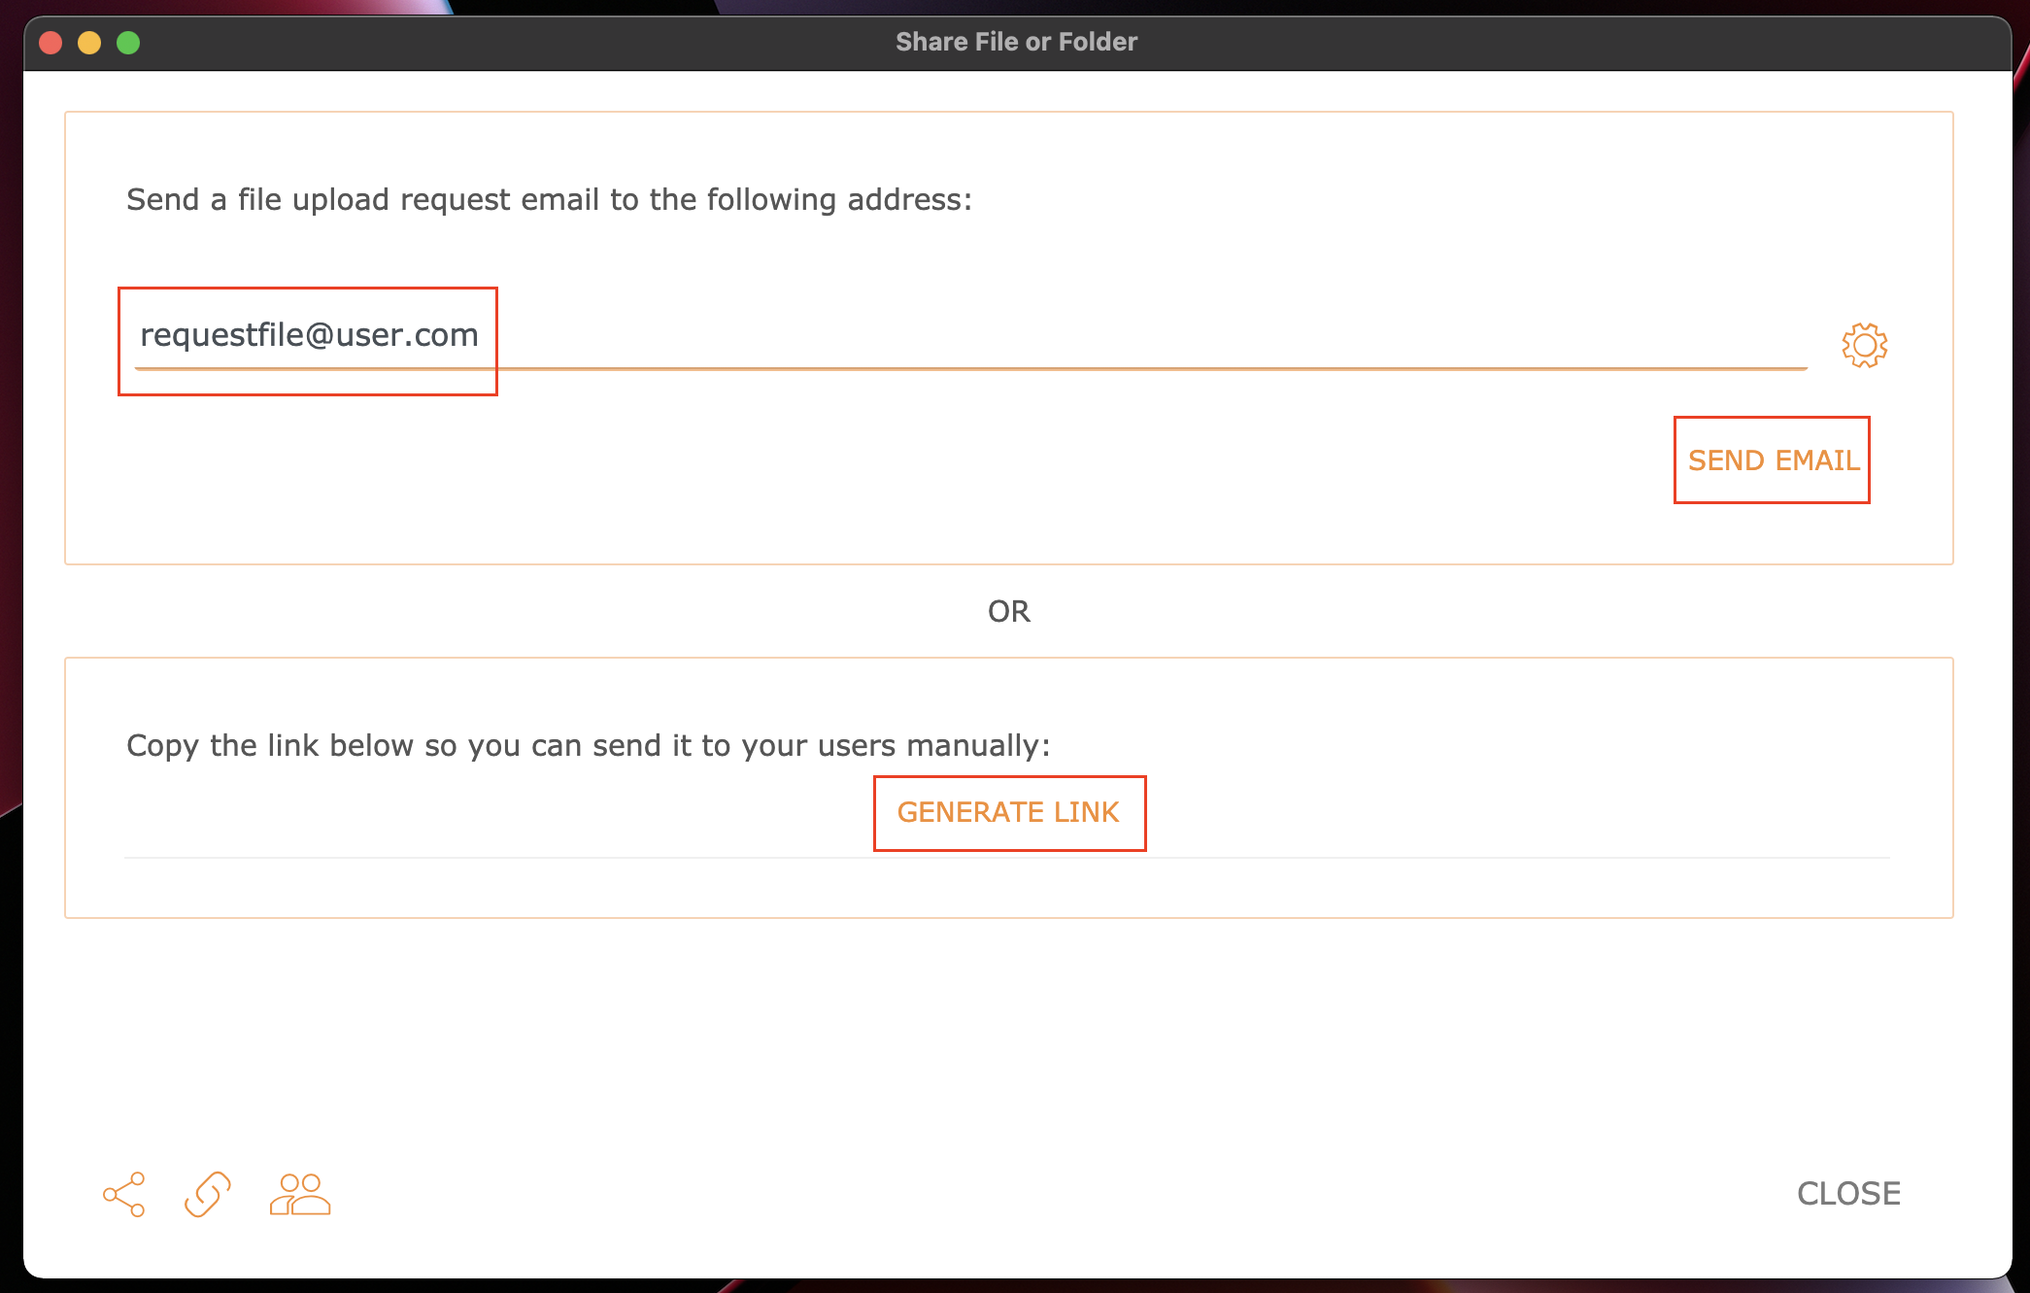
Task: Close the Share File or Folder dialog
Action: click(1848, 1193)
